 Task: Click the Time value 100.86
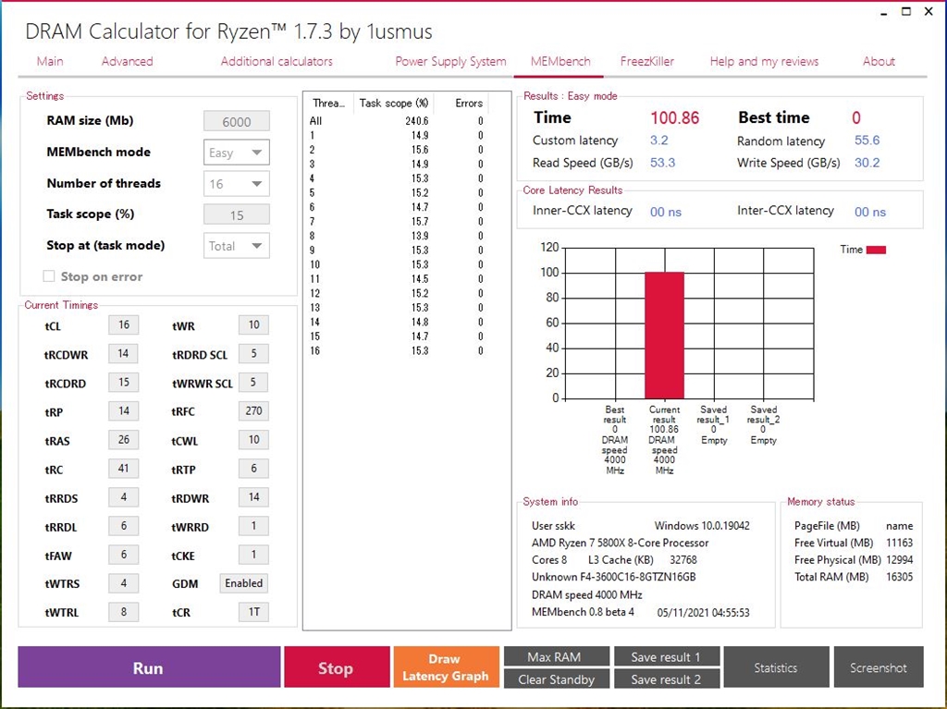[674, 117]
